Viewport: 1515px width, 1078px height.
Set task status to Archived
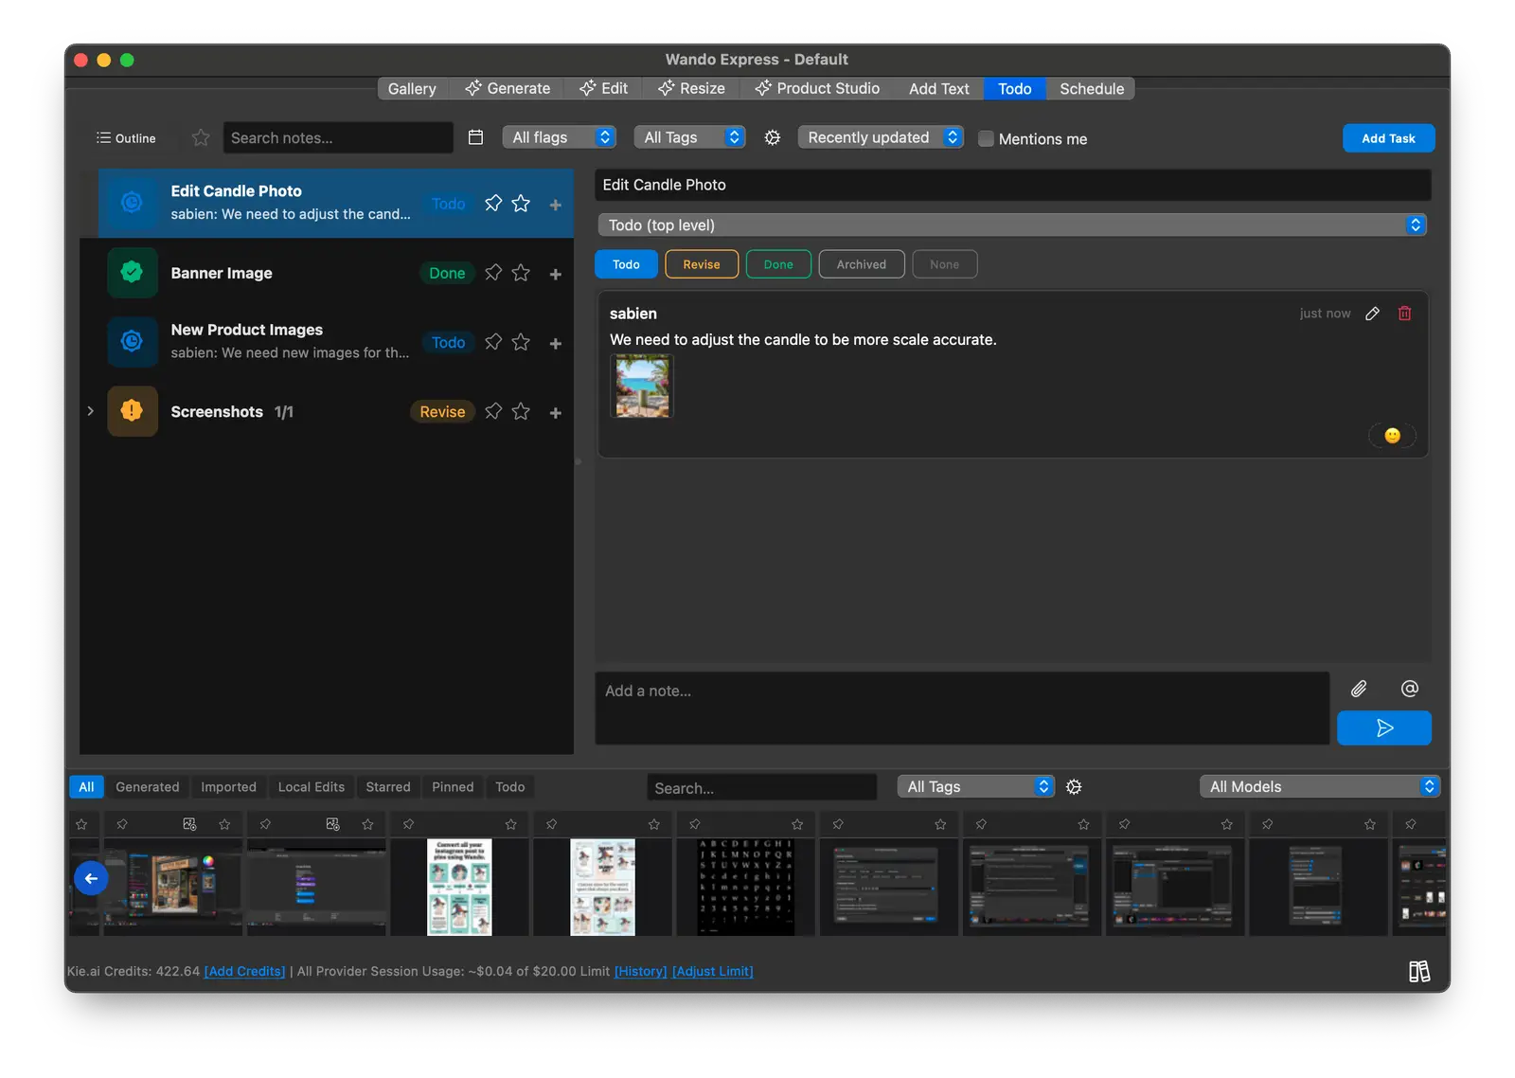pyautogui.click(x=862, y=264)
